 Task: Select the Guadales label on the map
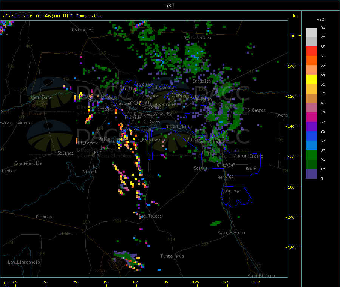202,81
